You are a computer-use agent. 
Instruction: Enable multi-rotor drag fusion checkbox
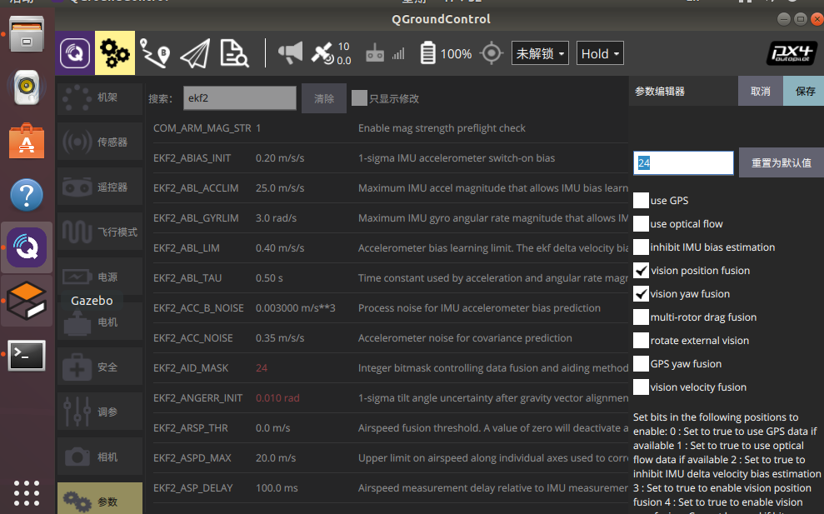641,317
